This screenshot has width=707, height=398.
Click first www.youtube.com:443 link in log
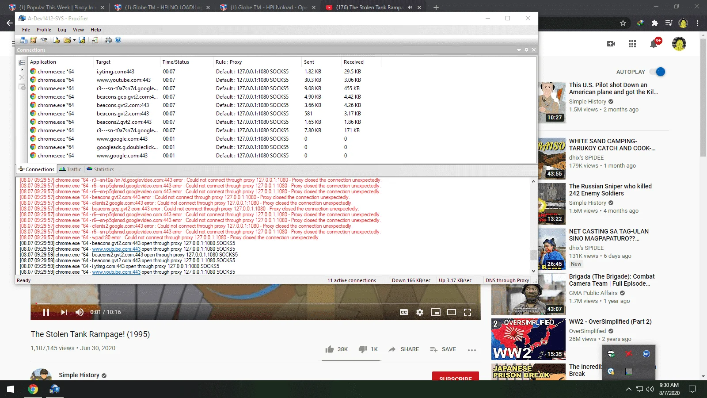click(x=116, y=249)
